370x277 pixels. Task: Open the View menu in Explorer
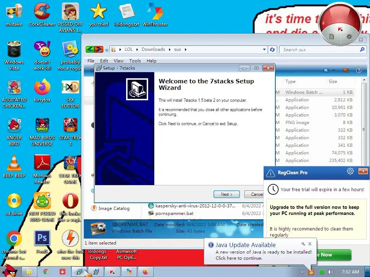pyautogui.click(x=119, y=61)
